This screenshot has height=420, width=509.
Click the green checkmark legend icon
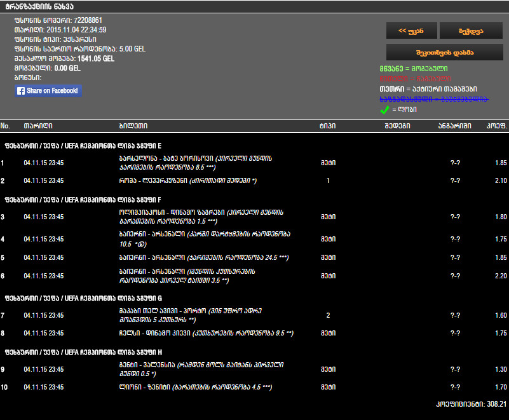pyautogui.click(x=385, y=109)
